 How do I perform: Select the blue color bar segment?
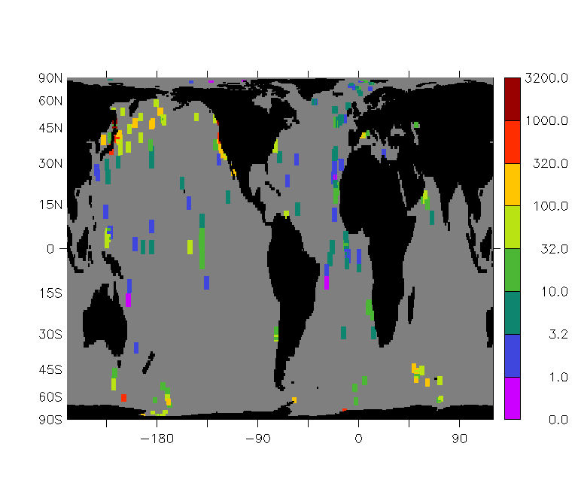[512, 355]
